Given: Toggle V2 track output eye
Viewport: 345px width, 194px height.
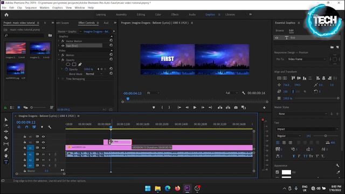Looking at the screenshot, I should (43, 142).
